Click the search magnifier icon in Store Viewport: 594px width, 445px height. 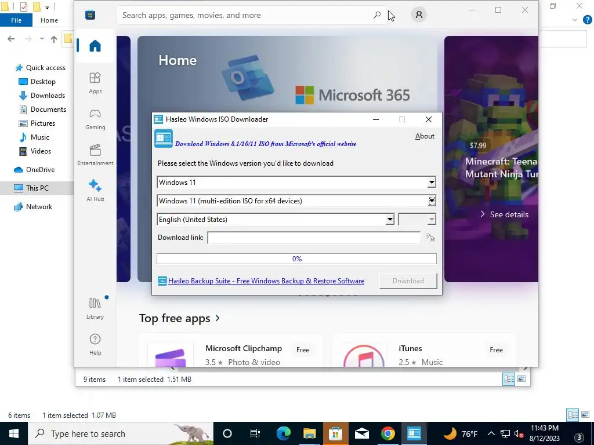(377, 15)
